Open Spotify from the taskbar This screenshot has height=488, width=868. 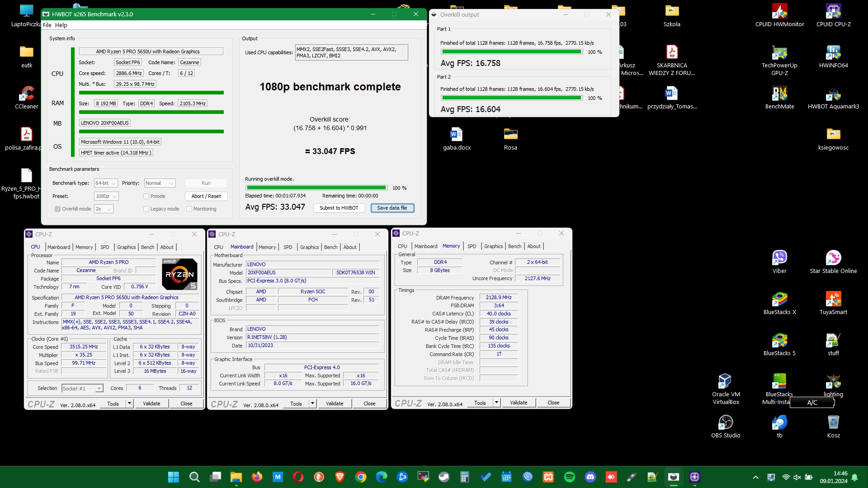point(569,477)
